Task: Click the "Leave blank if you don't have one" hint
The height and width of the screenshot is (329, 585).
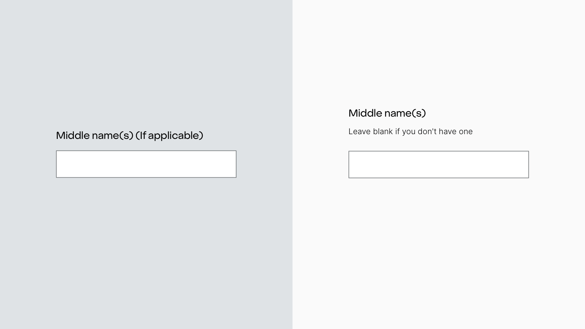Action: 410,132
